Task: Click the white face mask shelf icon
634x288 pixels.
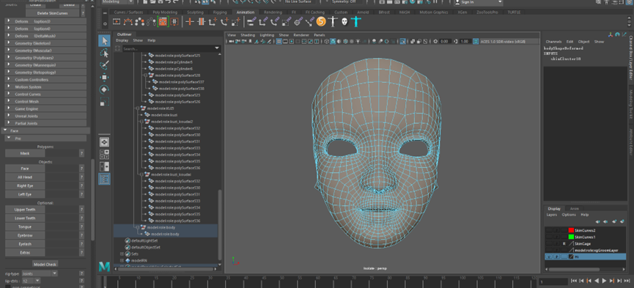Action: (x=344, y=21)
